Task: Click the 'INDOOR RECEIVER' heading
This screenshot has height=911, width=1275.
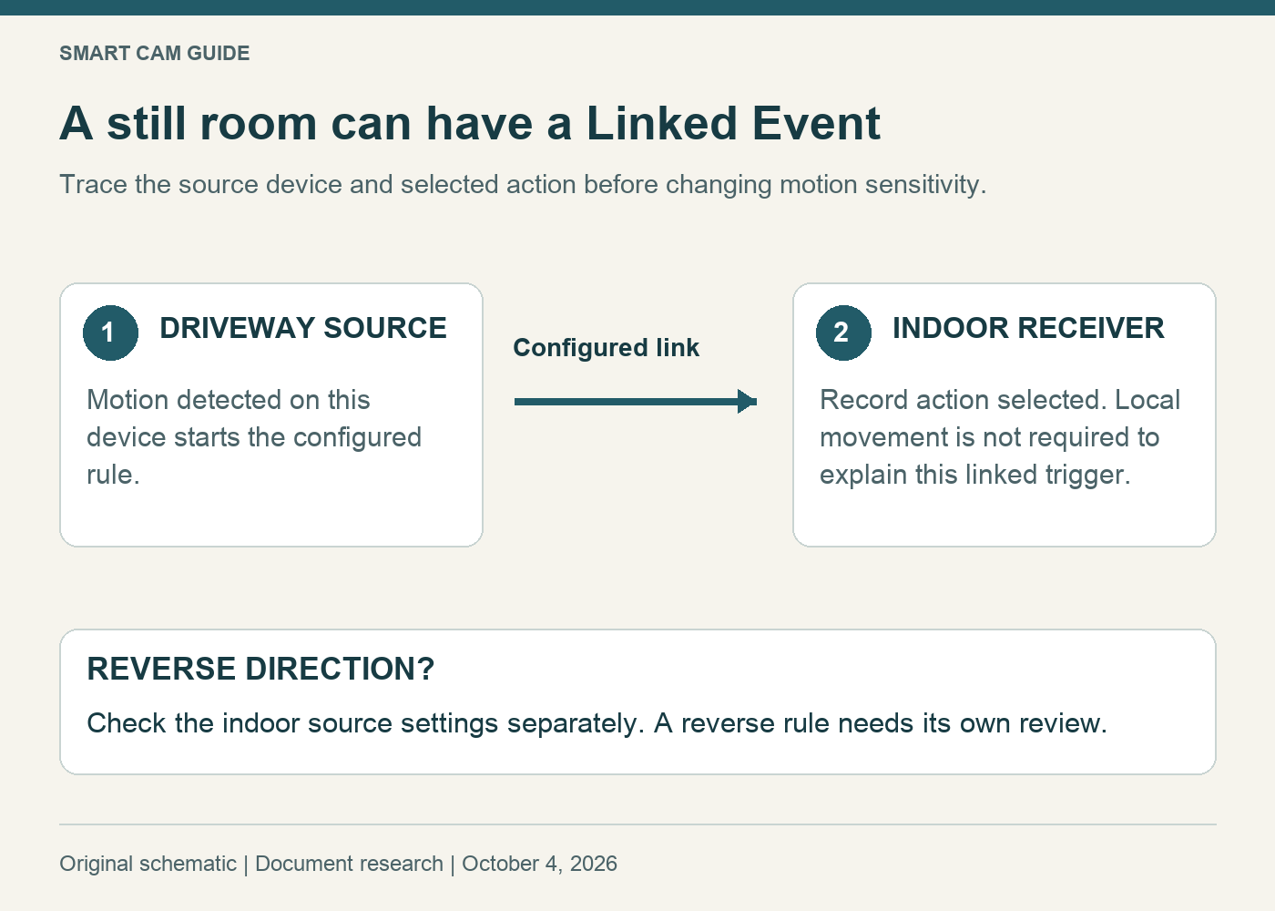Action: pos(1028,328)
